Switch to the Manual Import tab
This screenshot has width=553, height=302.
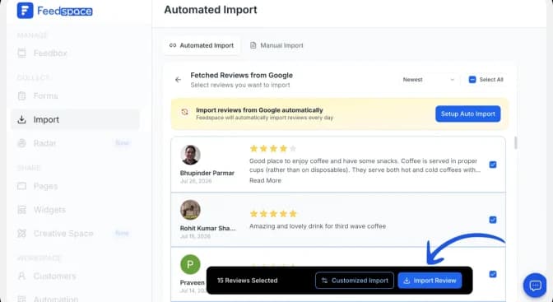point(276,45)
